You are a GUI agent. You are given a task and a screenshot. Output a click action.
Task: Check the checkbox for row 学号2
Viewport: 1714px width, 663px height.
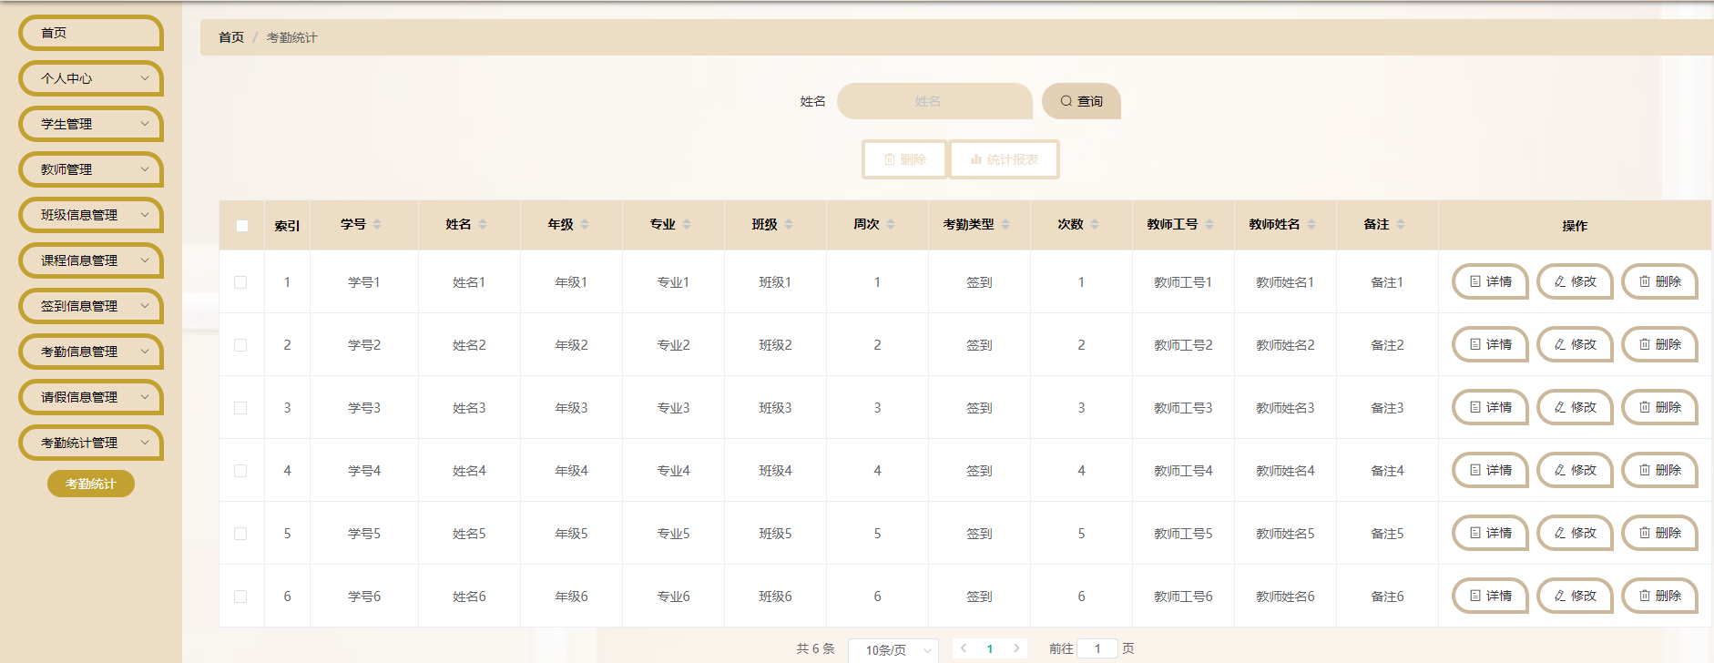pos(240,345)
